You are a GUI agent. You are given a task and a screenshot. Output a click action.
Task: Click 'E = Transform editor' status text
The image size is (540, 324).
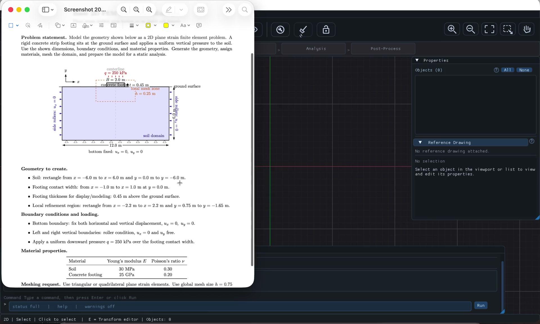[x=113, y=319]
